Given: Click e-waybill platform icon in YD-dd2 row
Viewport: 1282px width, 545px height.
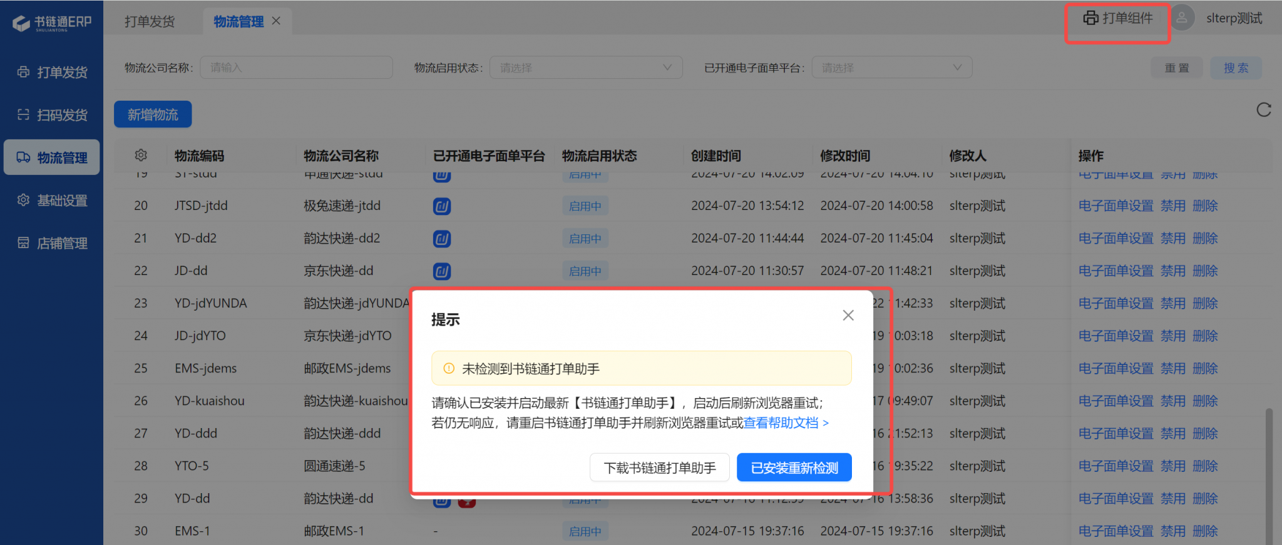Looking at the screenshot, I should pyautogui.click(x=442, y=239).
